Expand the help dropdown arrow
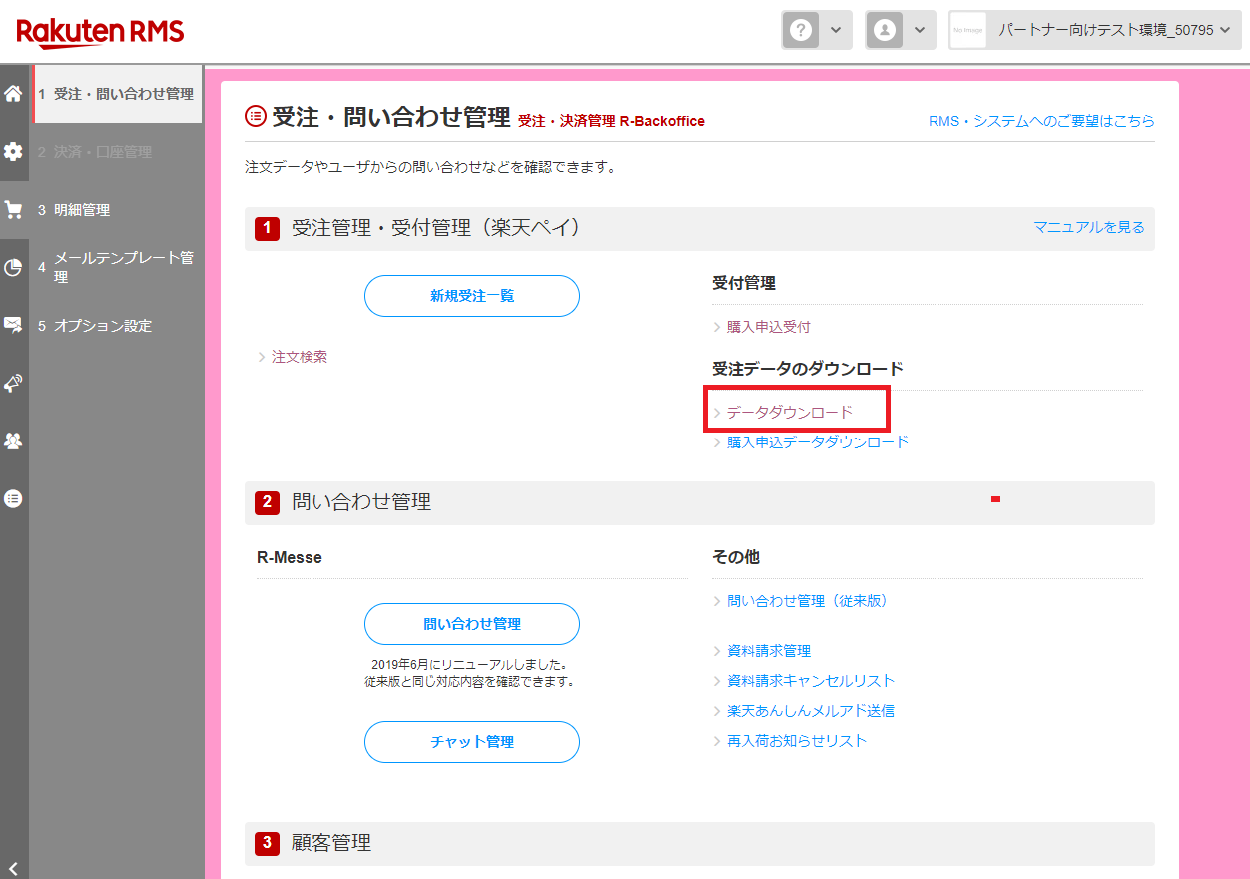 836,30
